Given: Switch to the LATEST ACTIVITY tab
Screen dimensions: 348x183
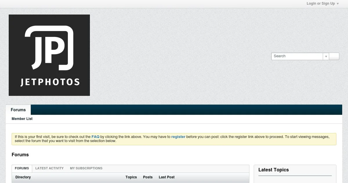Looking at the screenshot, I should [49, 168].
